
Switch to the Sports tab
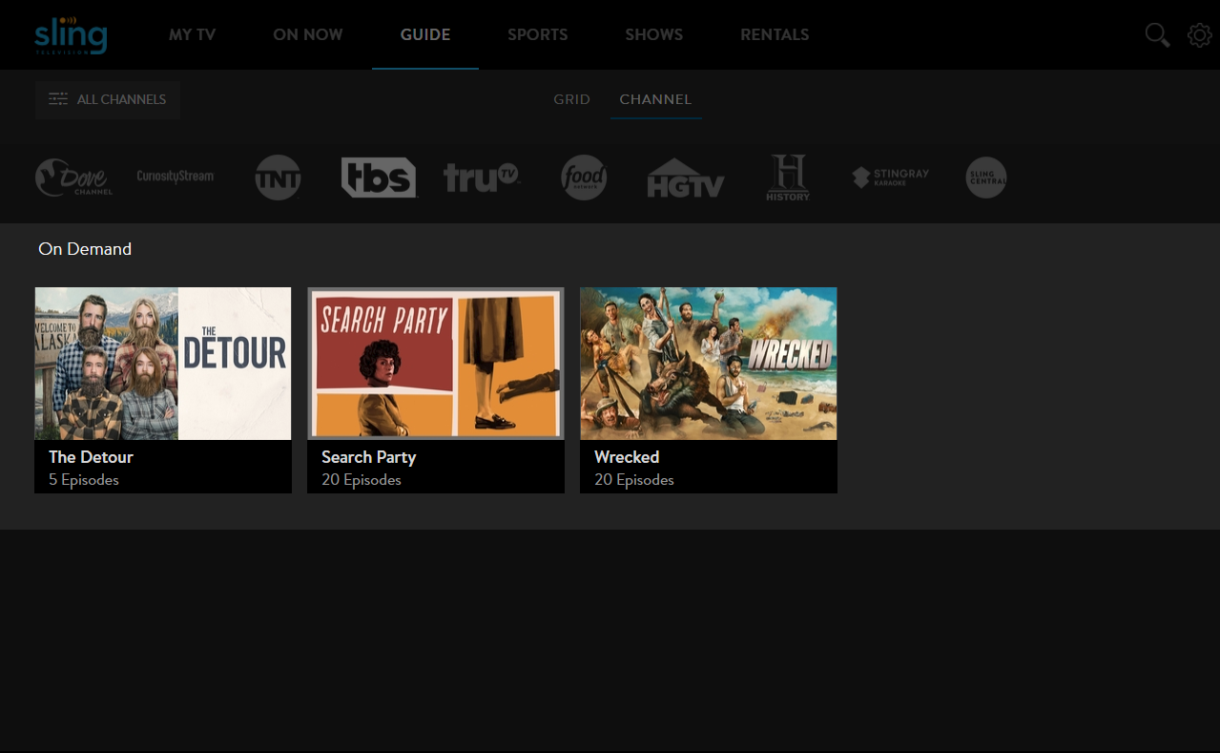coord(538,34)
